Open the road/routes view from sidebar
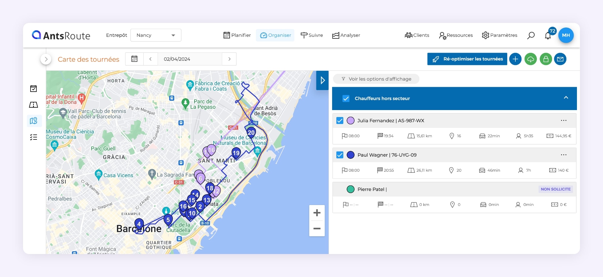 (34, 105)
